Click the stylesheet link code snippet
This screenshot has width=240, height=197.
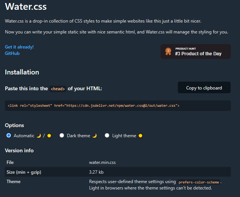[x=93, y=106]
